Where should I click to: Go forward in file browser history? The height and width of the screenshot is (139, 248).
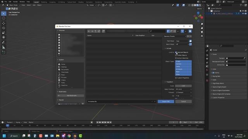tap(92, 31)
